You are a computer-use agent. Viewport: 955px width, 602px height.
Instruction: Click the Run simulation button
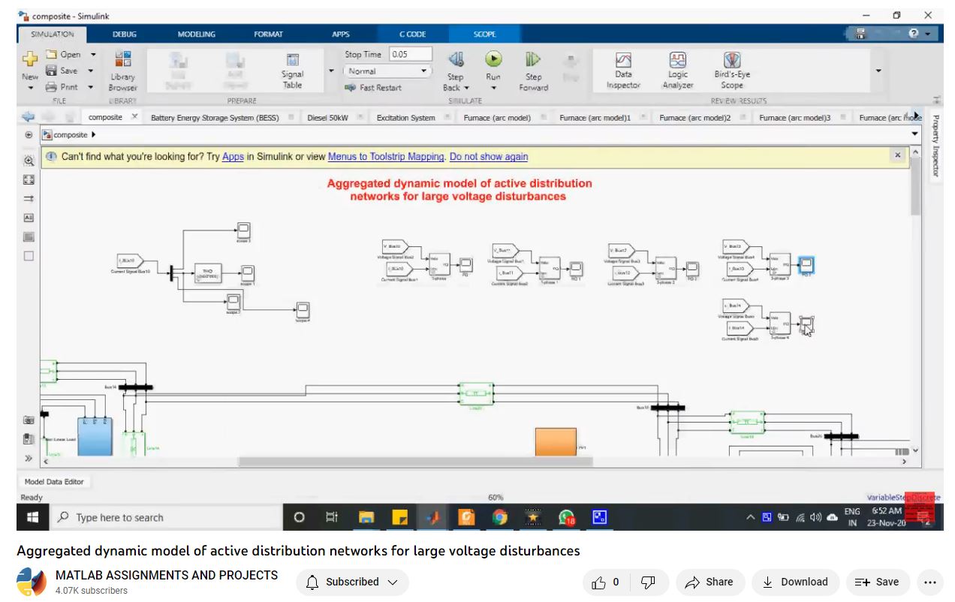[493, 60]
